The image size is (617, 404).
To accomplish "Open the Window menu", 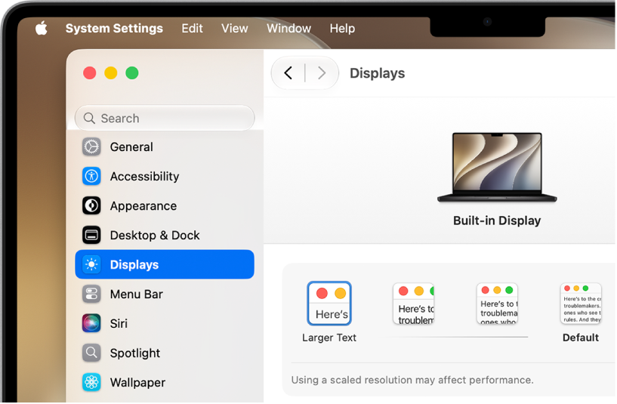I will pos(288,29).
